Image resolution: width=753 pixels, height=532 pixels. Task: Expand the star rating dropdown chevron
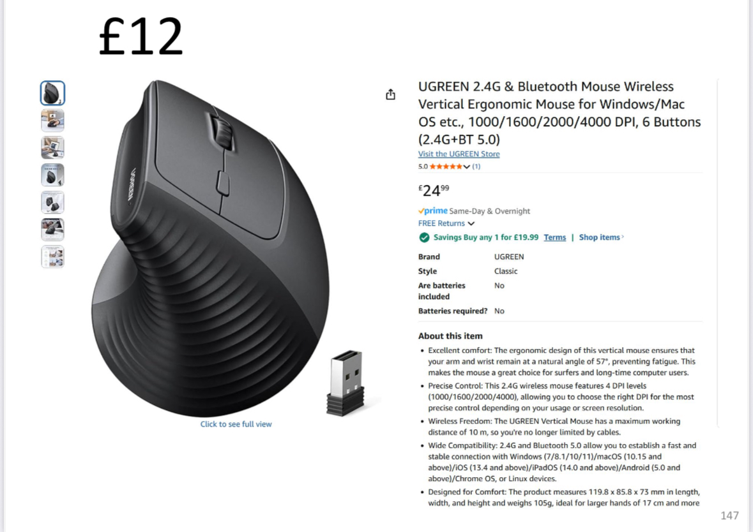(466, 166)
